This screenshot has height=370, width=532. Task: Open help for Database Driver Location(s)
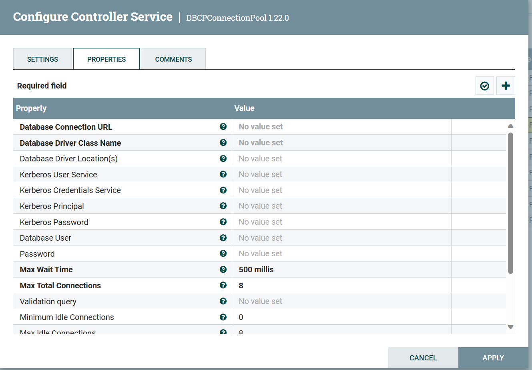pyautogui.click(x=223, y=158)
